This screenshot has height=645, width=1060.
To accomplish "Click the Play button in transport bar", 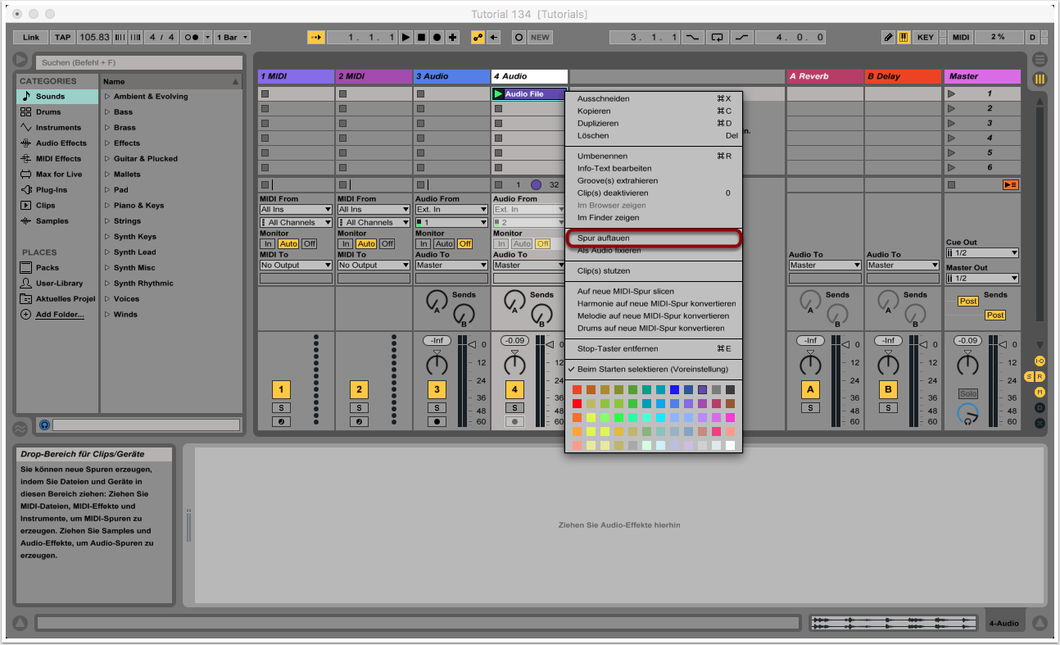I will 406,38.
